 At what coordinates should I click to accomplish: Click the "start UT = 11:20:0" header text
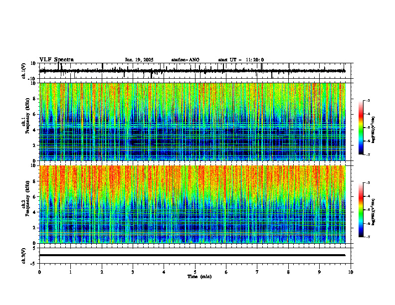[241, 60]
